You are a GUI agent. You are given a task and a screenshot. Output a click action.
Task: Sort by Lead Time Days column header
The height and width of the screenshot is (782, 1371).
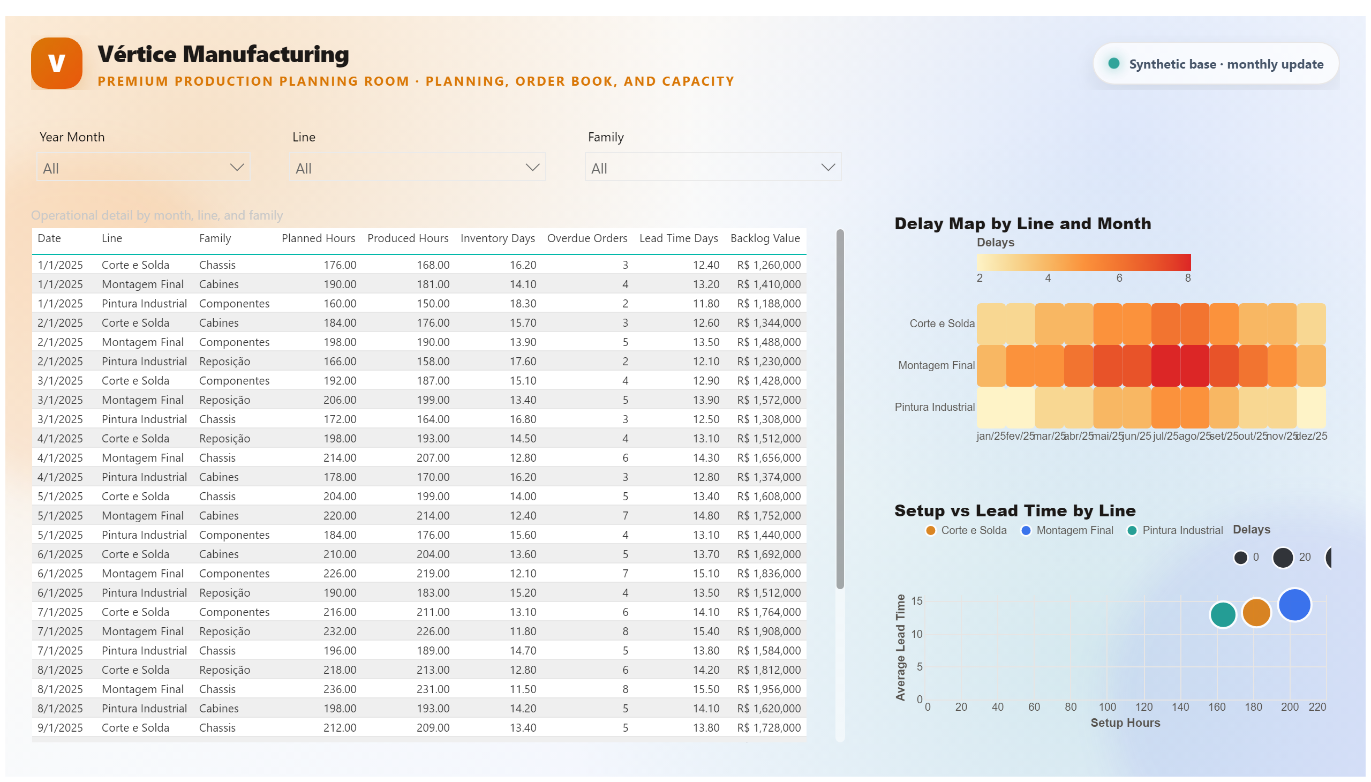pos(678,238)
